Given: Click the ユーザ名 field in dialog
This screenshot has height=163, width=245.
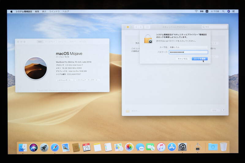Looking at the screenshot, I should (x=188, y=47).
